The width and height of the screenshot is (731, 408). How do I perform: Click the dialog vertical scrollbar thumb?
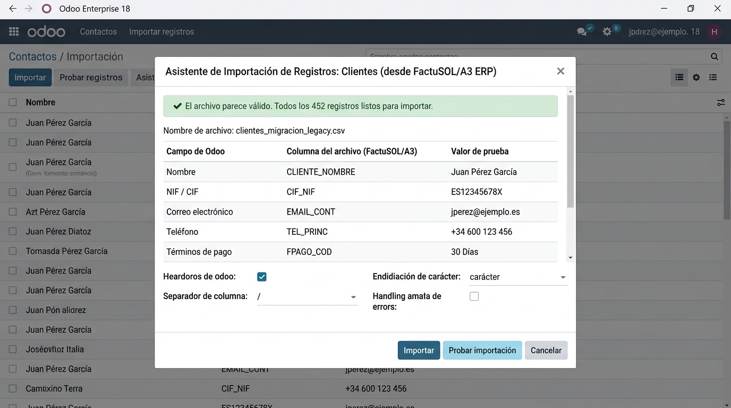click(571, 151)
